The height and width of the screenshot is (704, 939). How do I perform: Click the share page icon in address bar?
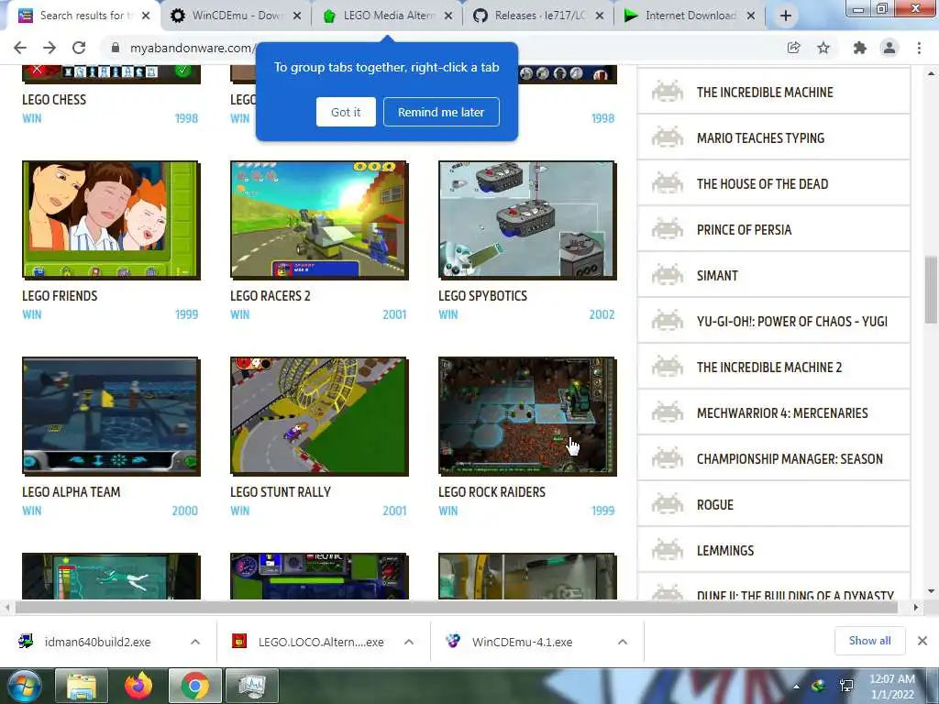(x=793, y=48)
